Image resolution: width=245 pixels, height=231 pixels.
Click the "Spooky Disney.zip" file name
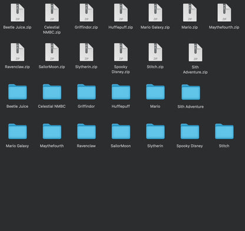click(x=121, y=69)
